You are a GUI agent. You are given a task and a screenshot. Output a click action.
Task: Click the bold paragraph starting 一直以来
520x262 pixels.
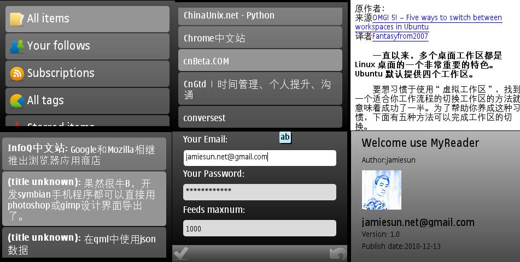click(x=429, y=64)
